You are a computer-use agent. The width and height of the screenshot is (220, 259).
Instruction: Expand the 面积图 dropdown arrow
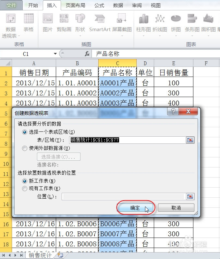coord(208,36)
